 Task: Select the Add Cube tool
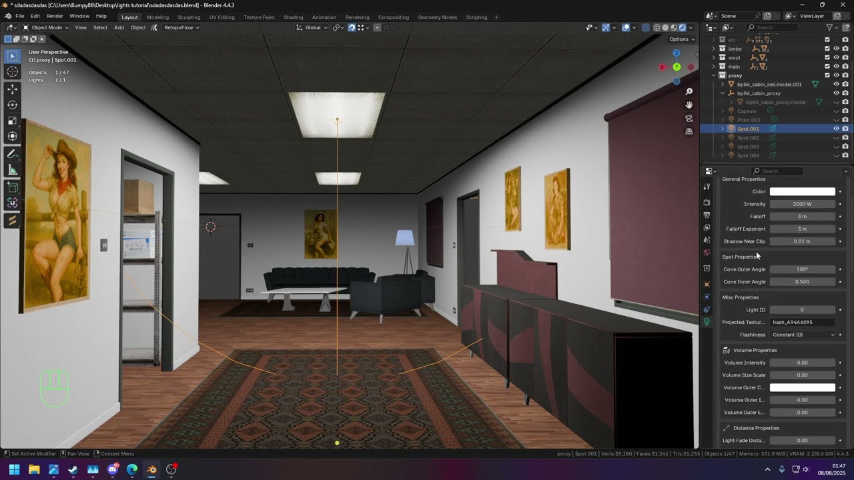(12, 187)
